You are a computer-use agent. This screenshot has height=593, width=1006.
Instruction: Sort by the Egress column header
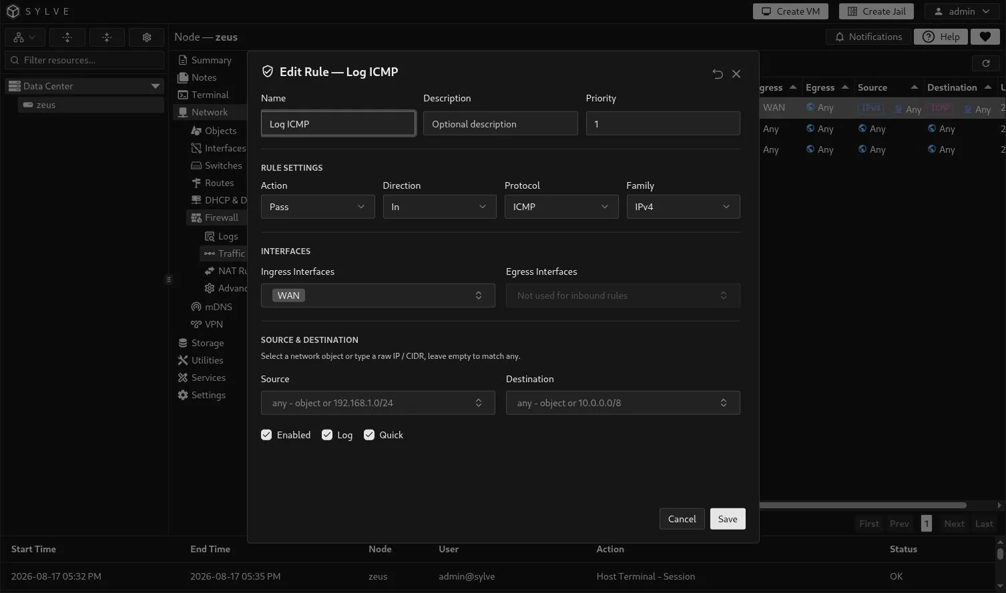(x=827, y=87)
